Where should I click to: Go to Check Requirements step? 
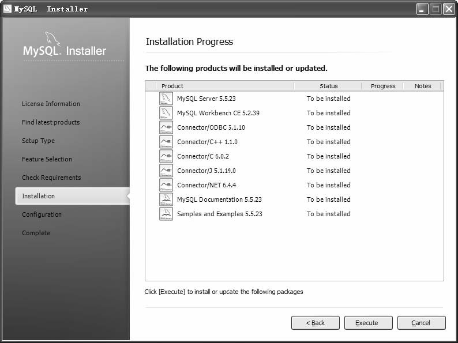[x=51, y=178]
